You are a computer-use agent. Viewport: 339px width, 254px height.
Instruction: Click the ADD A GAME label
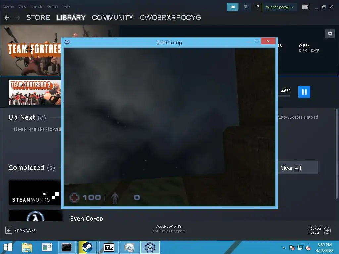25,231
